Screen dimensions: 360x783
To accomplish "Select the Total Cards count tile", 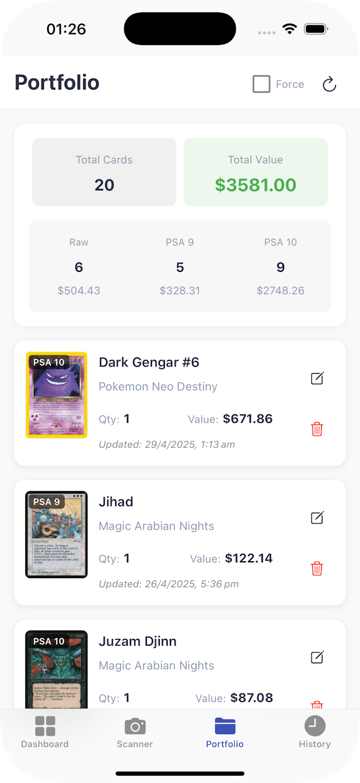I will point(103,172).
